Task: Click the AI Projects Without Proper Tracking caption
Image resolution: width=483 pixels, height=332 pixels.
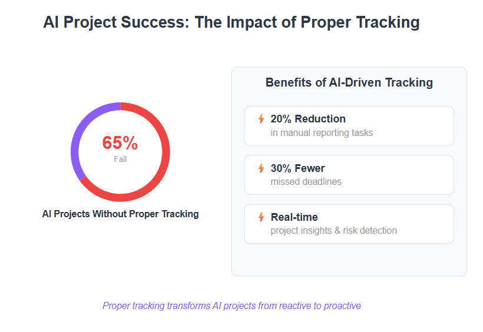Action: tap(120, 214)
